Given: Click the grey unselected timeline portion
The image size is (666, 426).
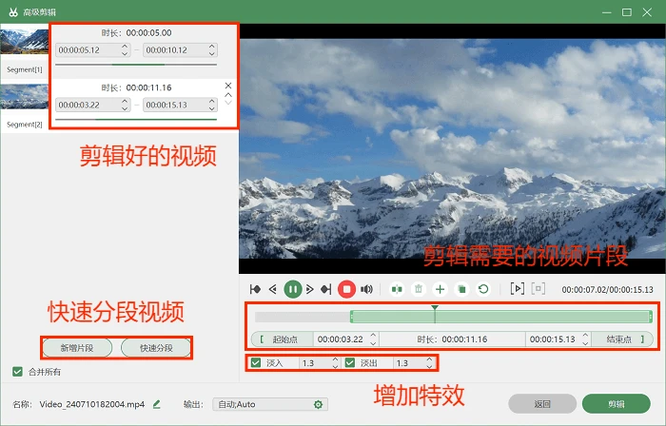Looking at the screenshot, I should coord(302,317).
